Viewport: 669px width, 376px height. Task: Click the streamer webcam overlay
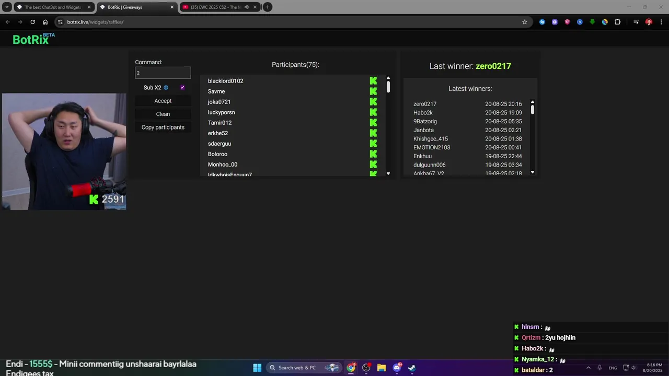pyautogui.click(x=64, y=151)
